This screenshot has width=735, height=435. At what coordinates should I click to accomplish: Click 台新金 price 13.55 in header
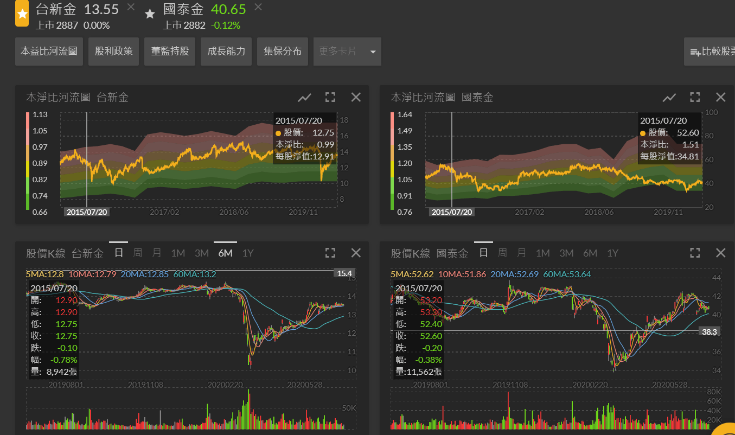tap(101, 9)
